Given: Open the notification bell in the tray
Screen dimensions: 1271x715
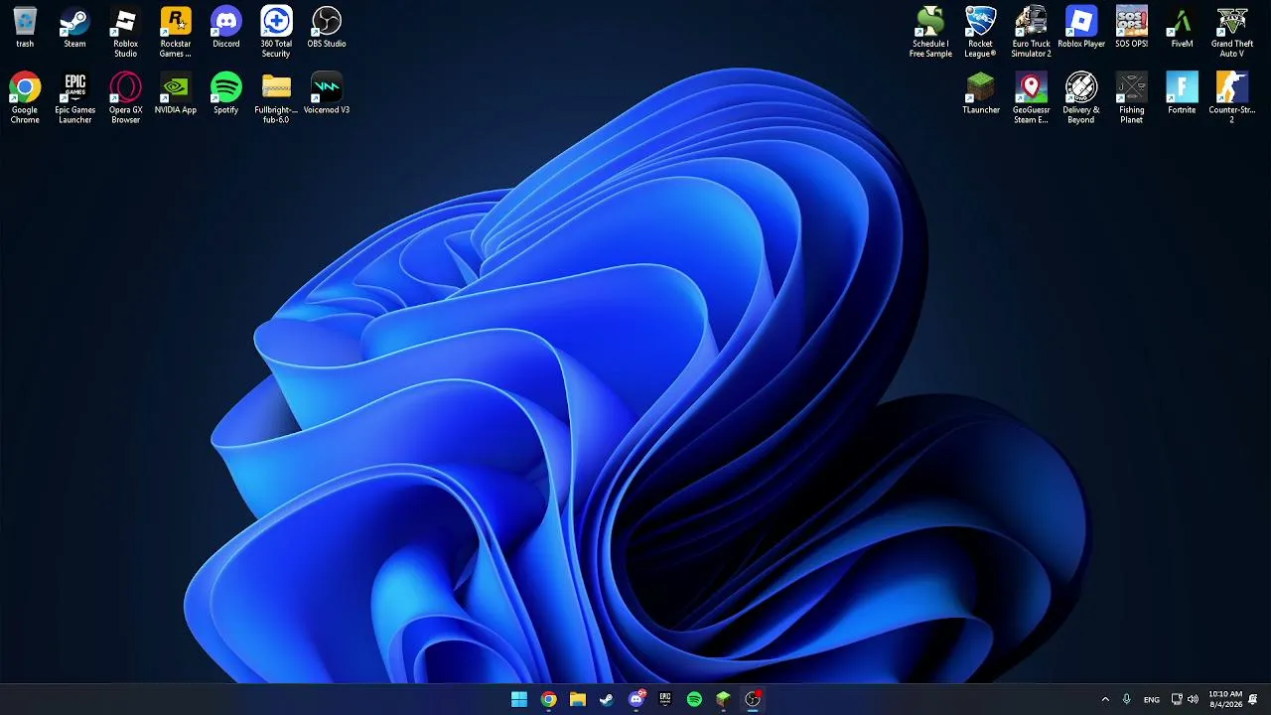Looking at the screenshot, I should [x=1253, y=699].
